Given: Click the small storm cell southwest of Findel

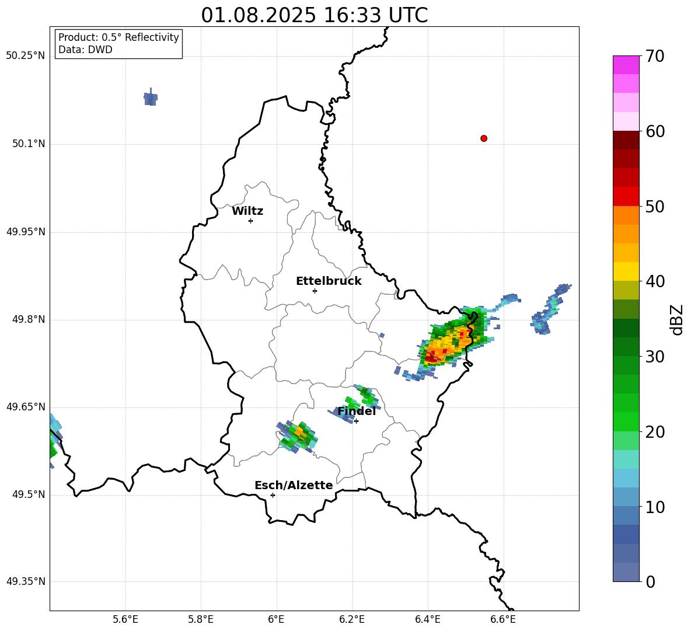Looking at the screenshot, I should [298, 436].
